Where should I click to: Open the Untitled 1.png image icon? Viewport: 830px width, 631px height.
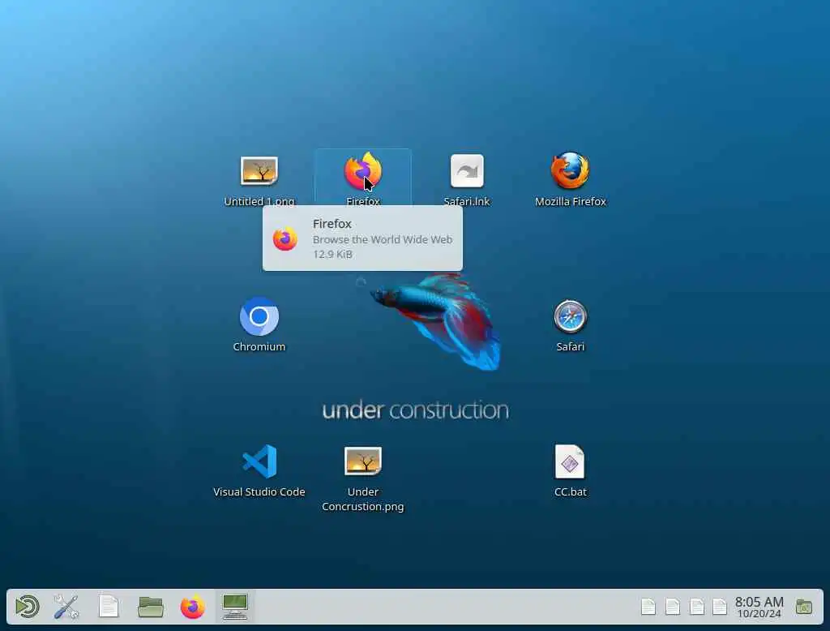click(x=259, y=171)
